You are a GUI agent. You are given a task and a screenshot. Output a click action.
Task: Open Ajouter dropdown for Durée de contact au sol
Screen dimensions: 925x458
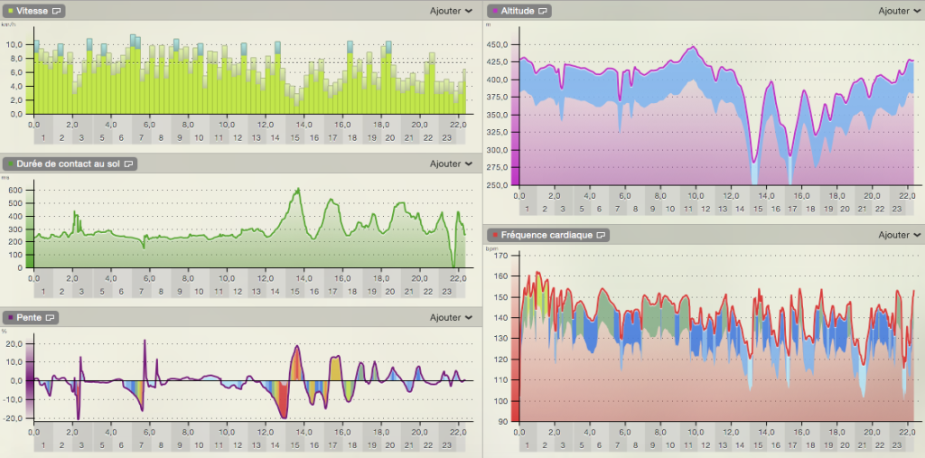[451, 164]
